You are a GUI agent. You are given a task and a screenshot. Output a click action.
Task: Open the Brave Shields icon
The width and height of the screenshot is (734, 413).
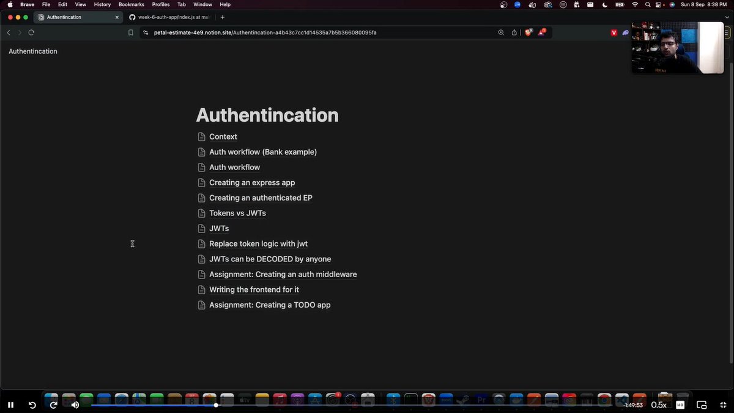[528, 32]
